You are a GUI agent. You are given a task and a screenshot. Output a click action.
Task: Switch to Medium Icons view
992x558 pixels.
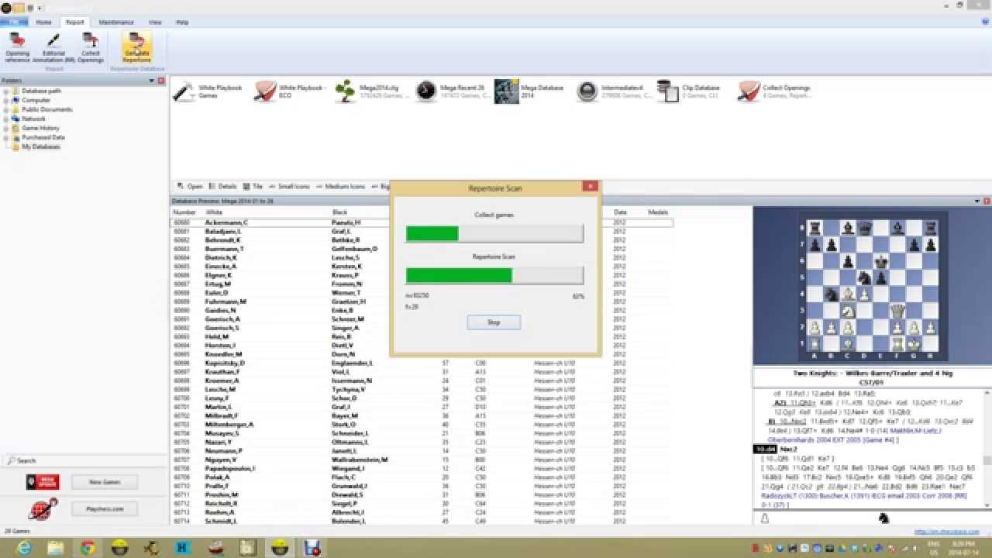coord(339,187)
